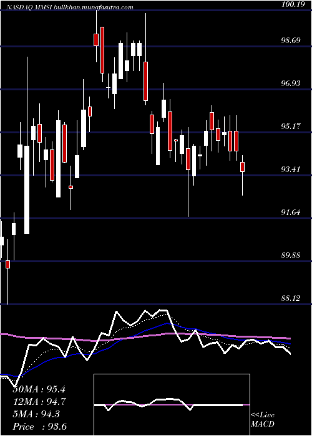Screen dimensions: 312x436
Task: Click the last red candlestick near 93.41
Action: [x=242, y=167]
